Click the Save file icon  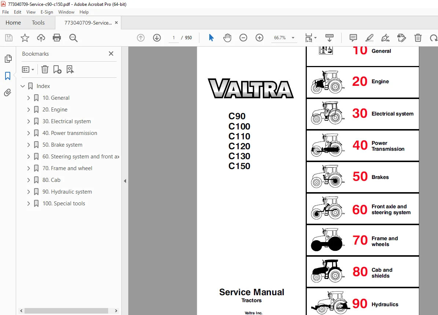pos(9,38)
